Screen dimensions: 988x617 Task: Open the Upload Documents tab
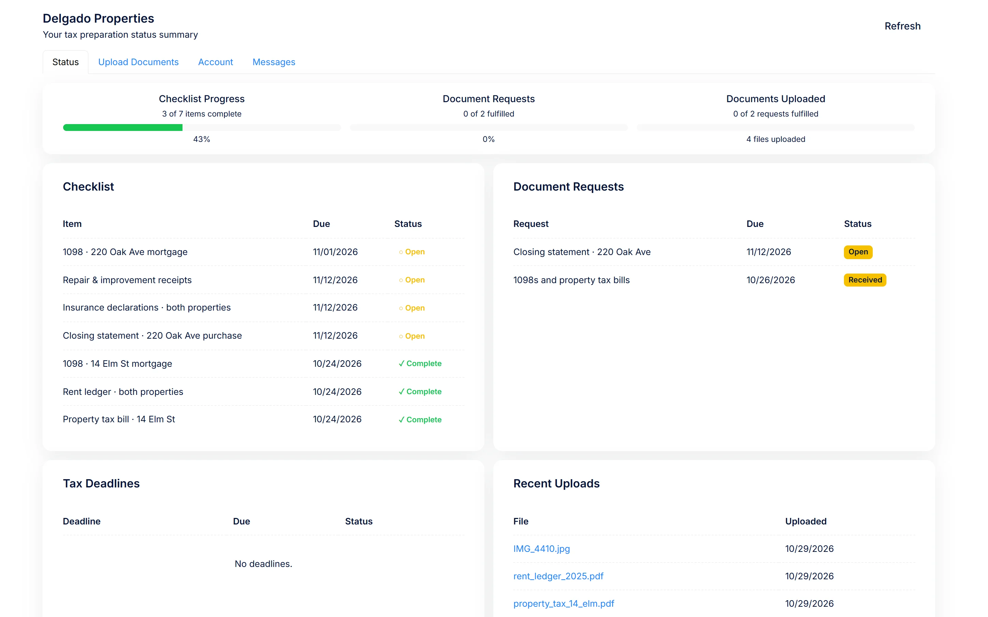coord(138,62)
